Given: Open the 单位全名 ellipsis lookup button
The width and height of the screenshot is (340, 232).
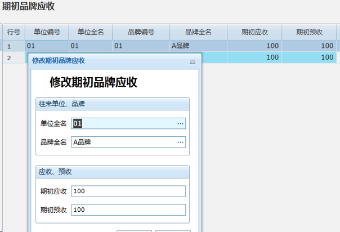Looking at the screenshot, I should pyautogui.click(x=181, y=123).
